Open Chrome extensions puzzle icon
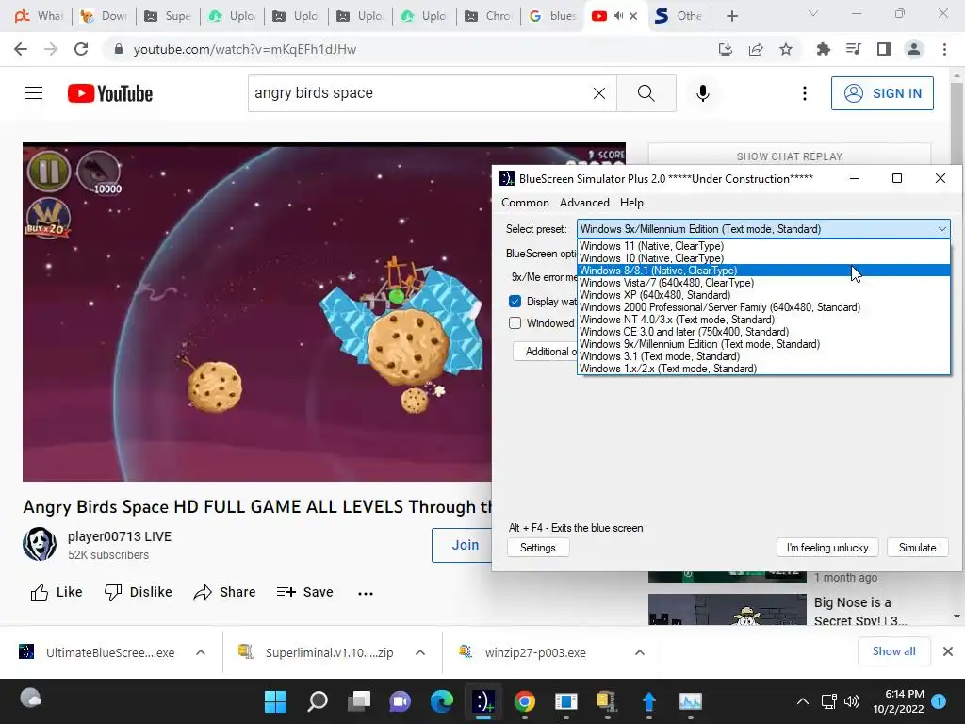The width and height of the screenshot is (965, 724). pyautogui.click(x=823, y=49)
